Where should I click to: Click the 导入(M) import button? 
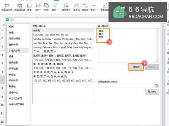coord(152,92)
